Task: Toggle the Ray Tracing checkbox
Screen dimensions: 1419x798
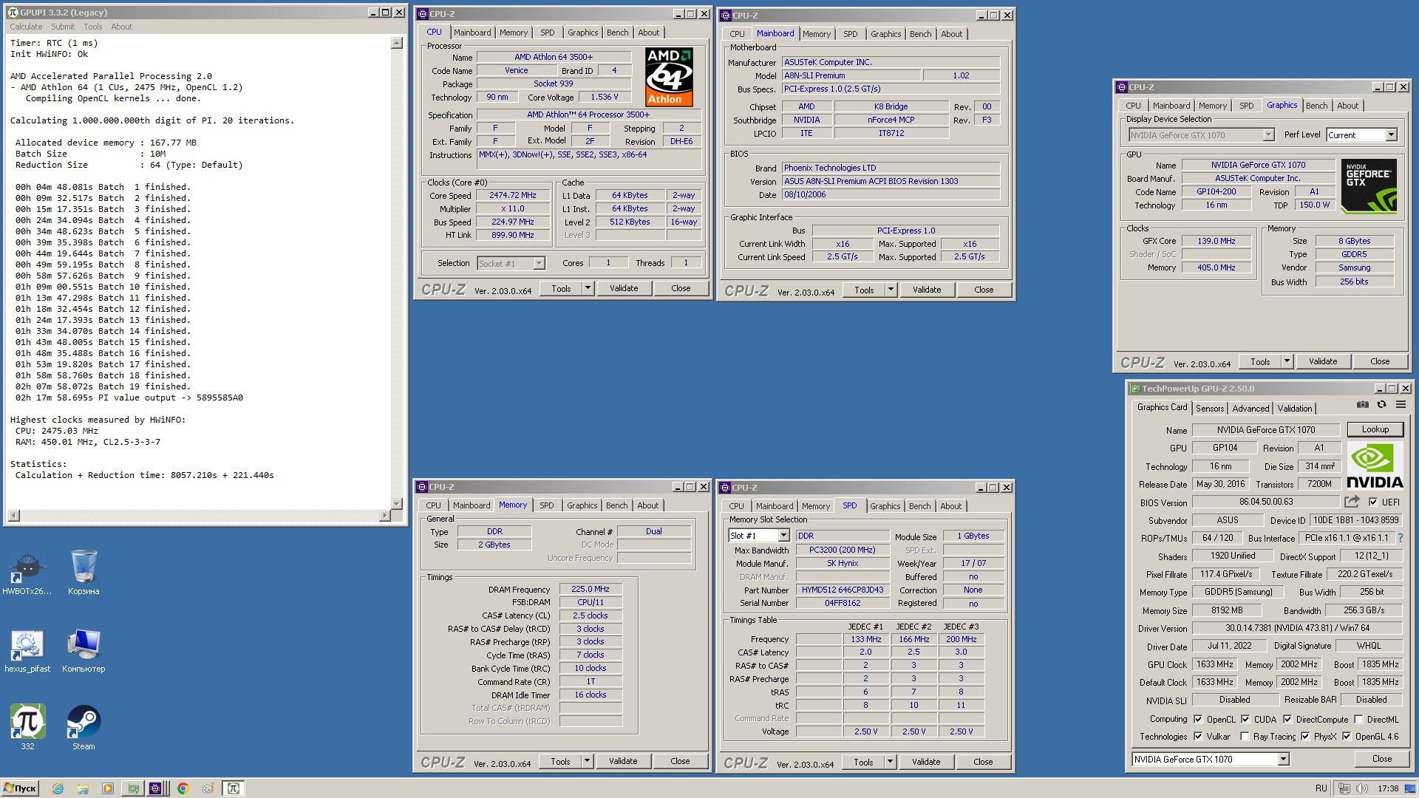Action: pos(1245,737)
